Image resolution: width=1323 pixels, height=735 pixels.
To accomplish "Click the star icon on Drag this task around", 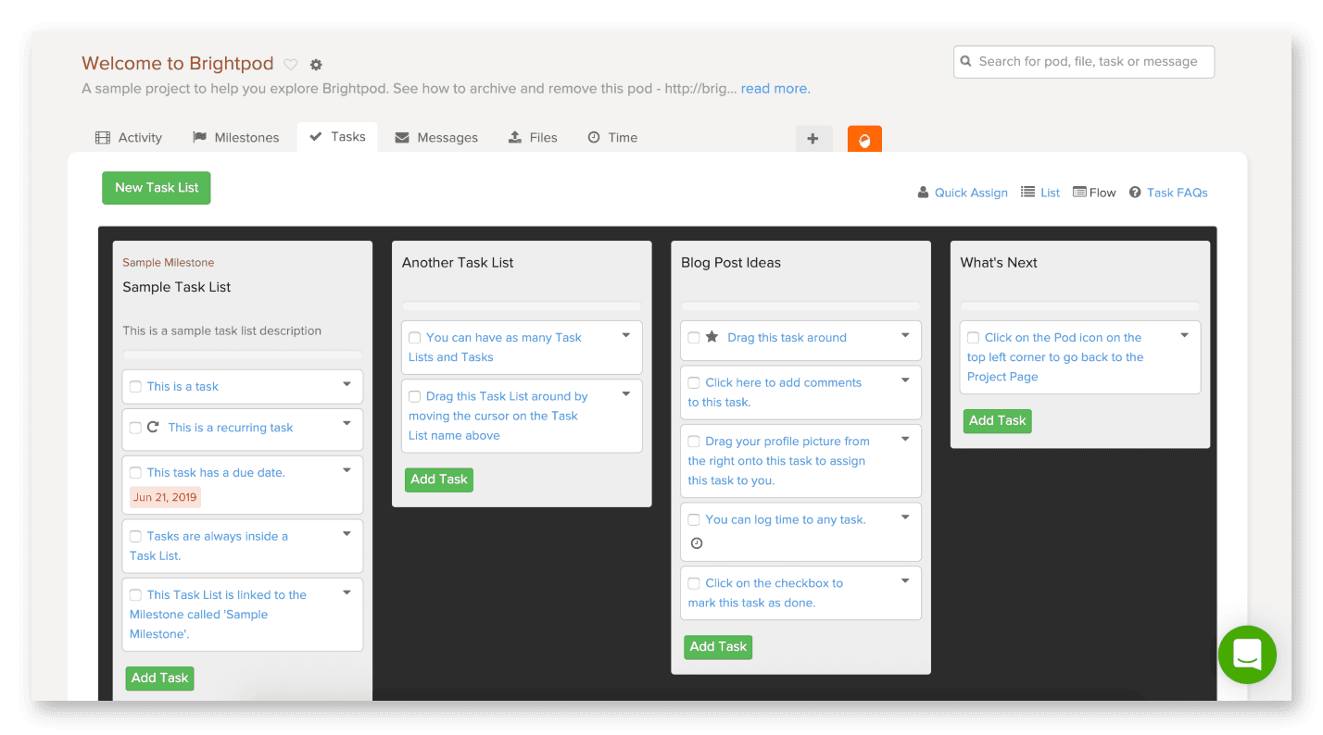I will point(712,337).
